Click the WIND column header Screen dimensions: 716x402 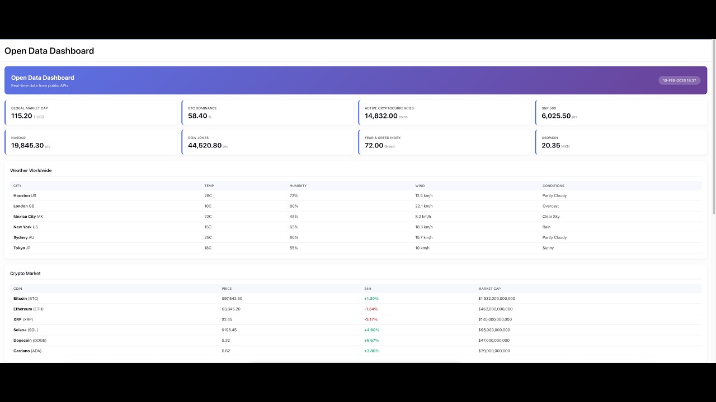[420, 186]
